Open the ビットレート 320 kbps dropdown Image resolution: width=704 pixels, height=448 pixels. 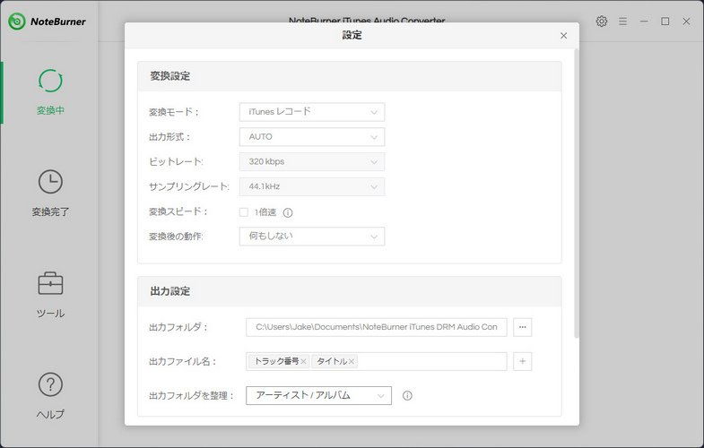coord(312,162)
